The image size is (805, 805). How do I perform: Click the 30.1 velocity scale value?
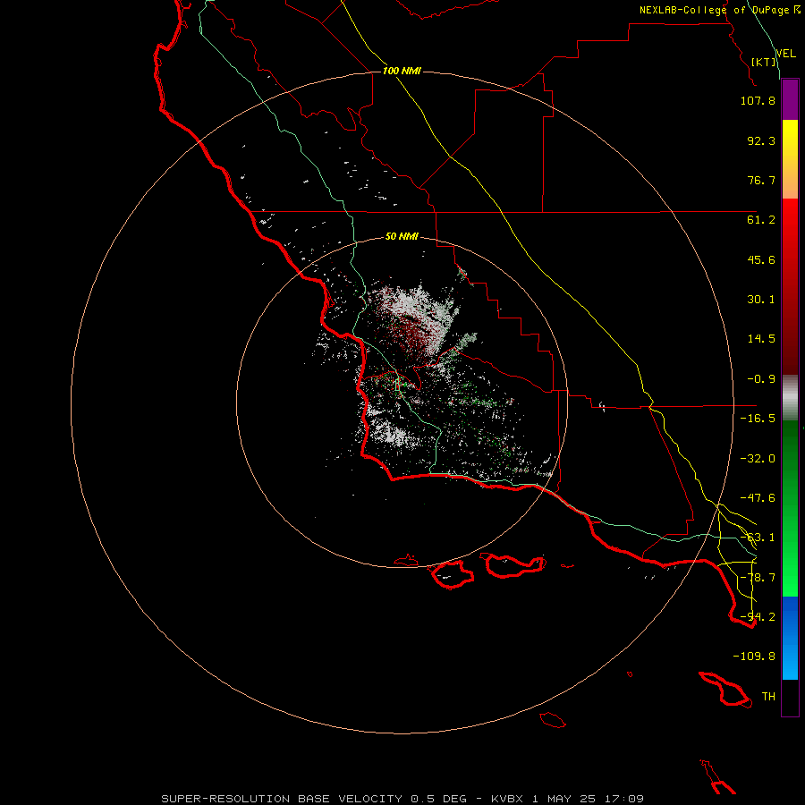[x=761, y=300]
